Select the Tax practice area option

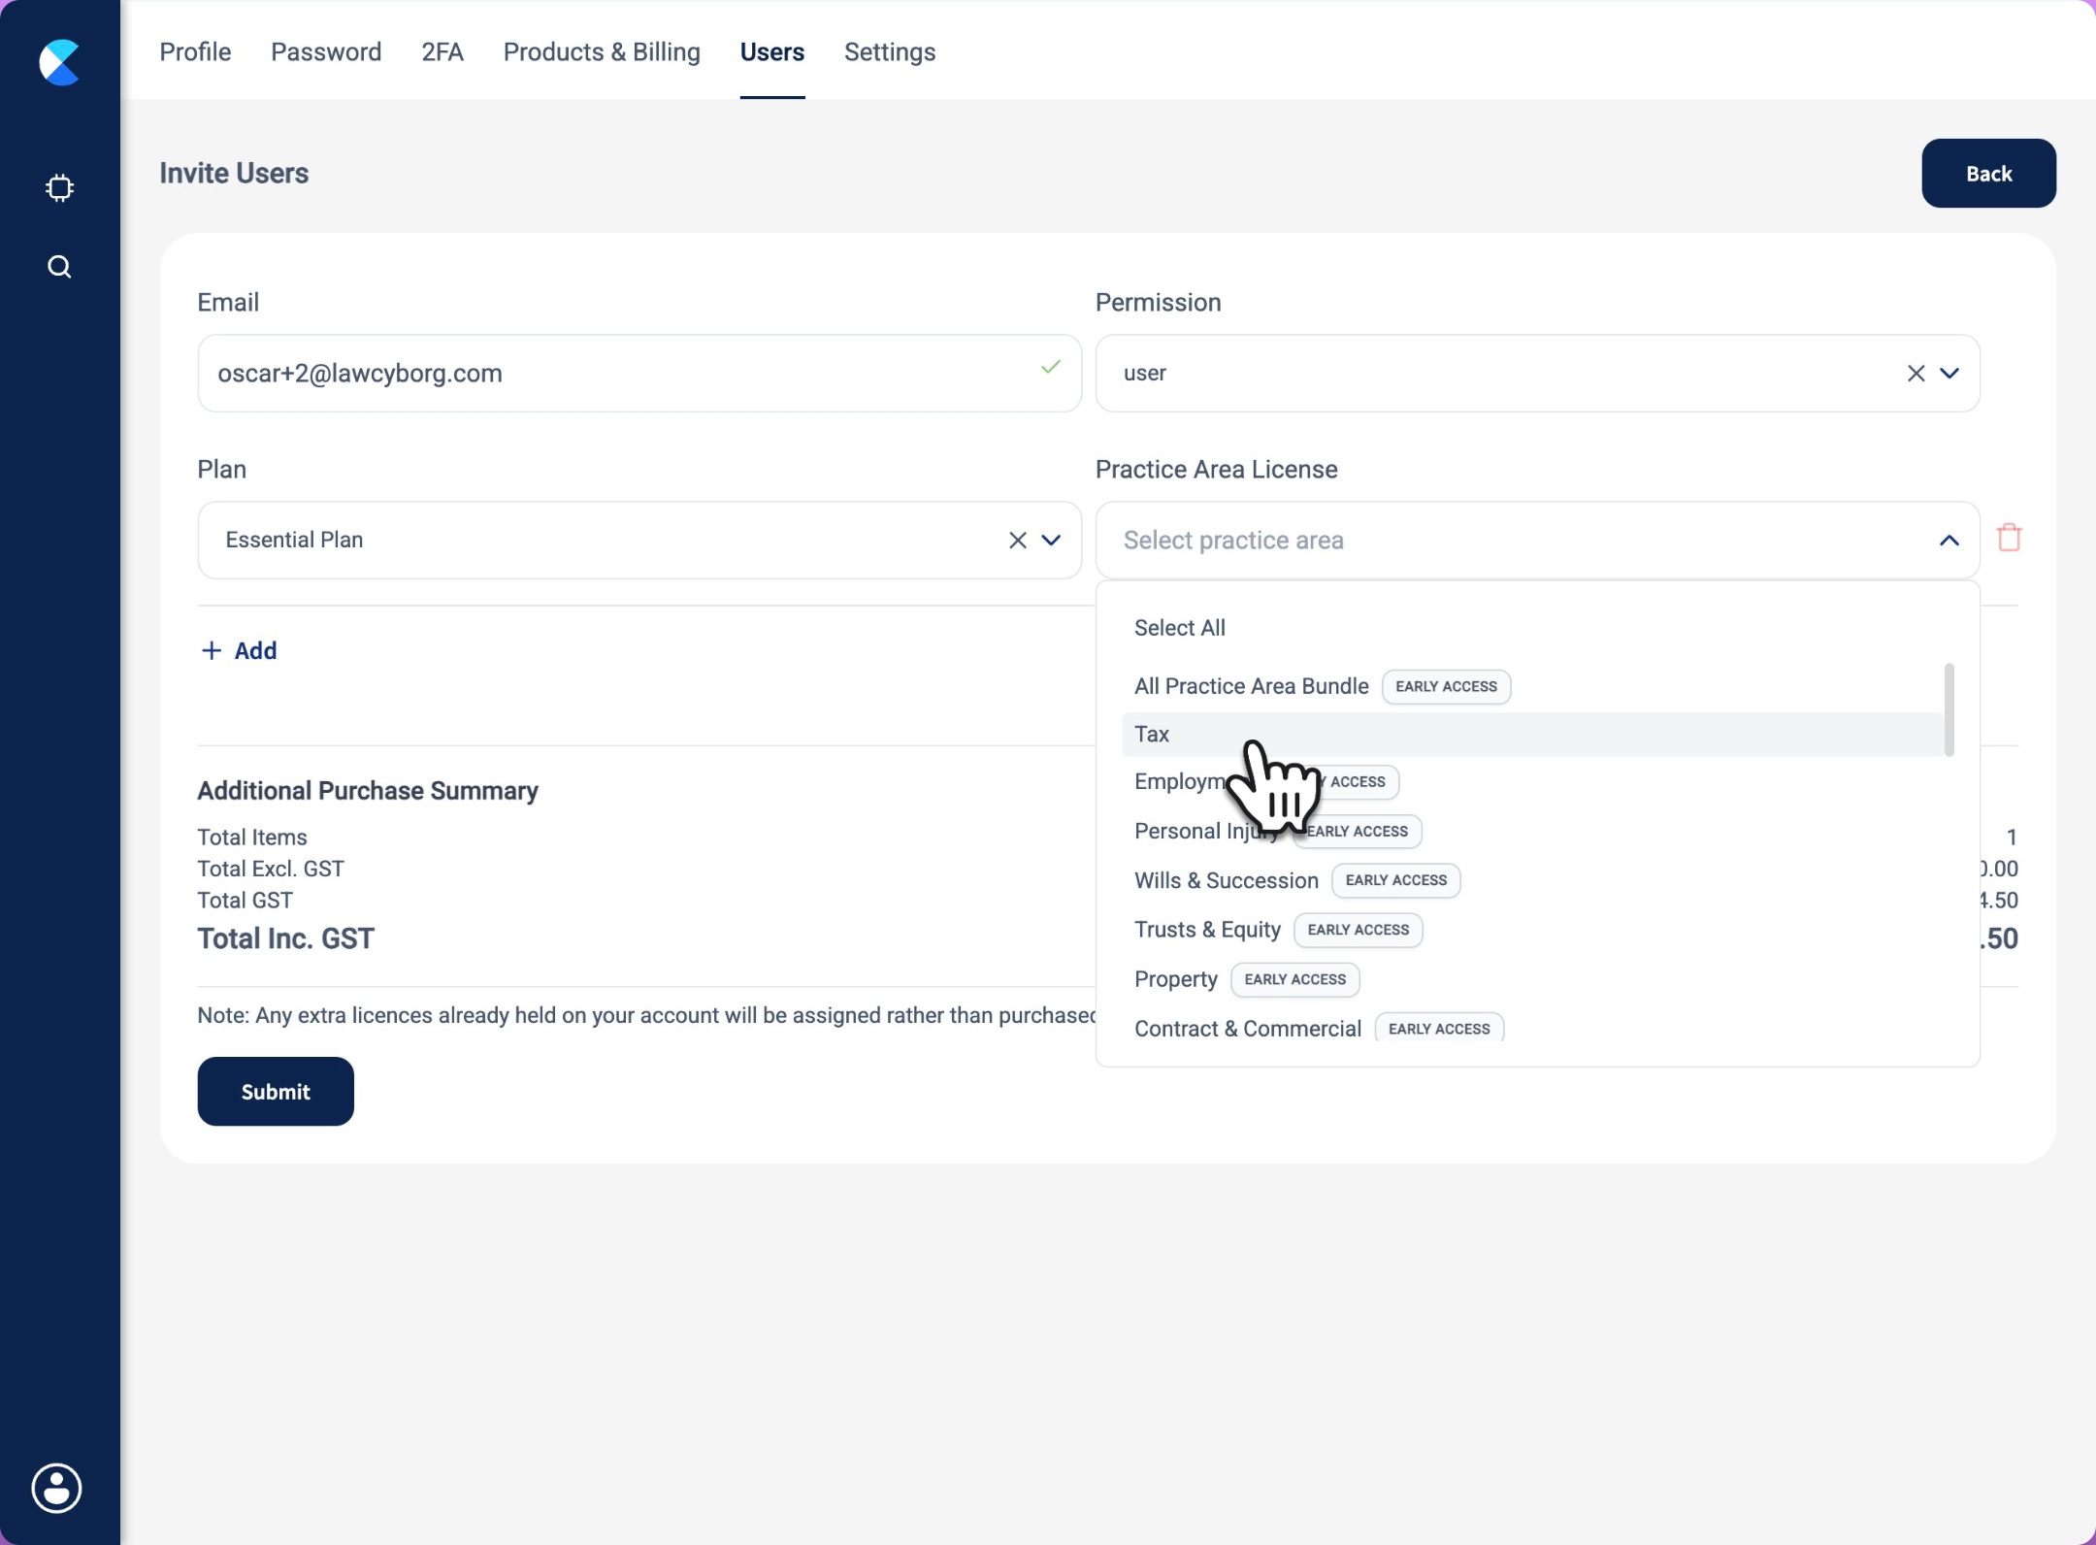(x=1152, y=735)
